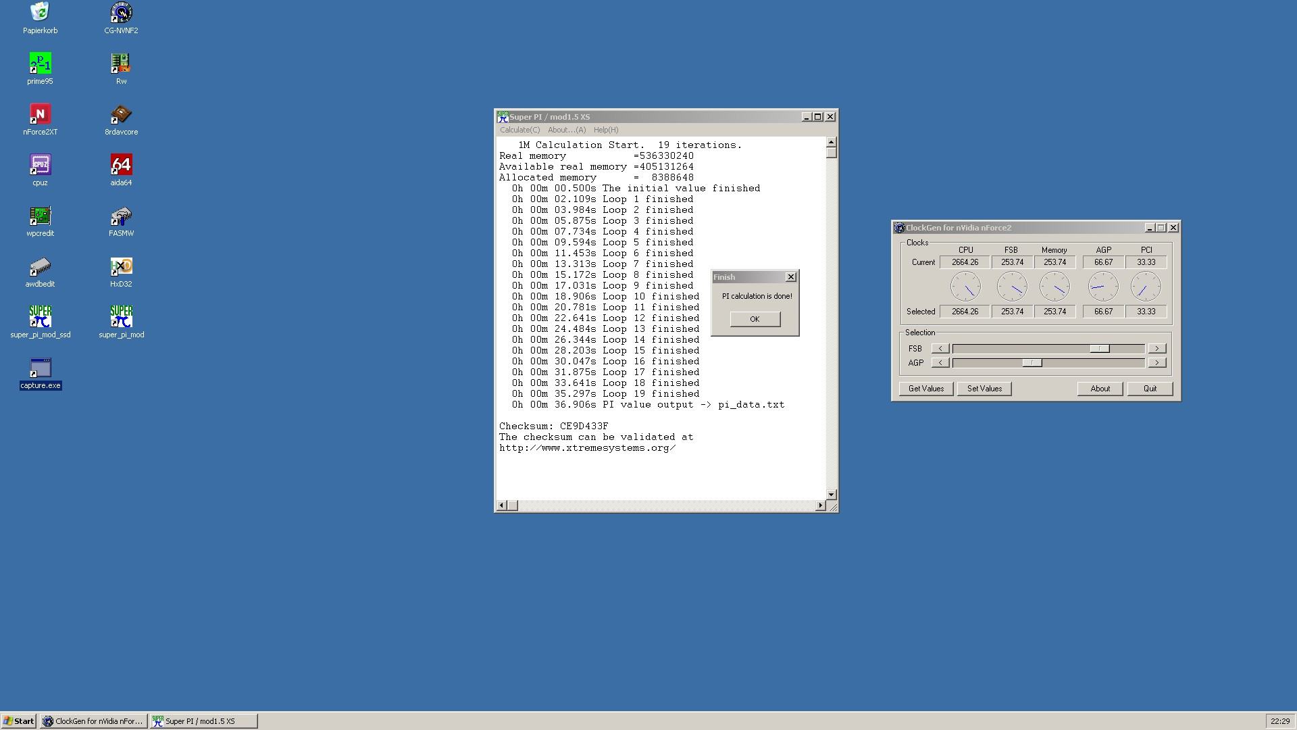The image size is (1297, 730).
Task: Minimize the ClockGen window
Action: click(1150, 228)
